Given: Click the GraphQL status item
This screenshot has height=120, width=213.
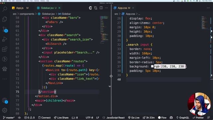Looking at the screenshot, I should (x=182, y=118).
